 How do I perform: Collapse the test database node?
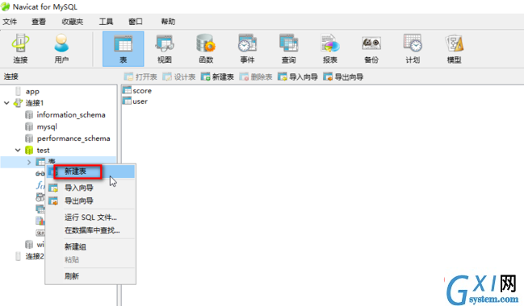pos(18,151)
